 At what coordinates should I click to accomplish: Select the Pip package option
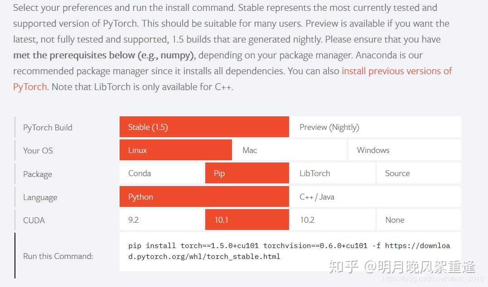point(247,173)
